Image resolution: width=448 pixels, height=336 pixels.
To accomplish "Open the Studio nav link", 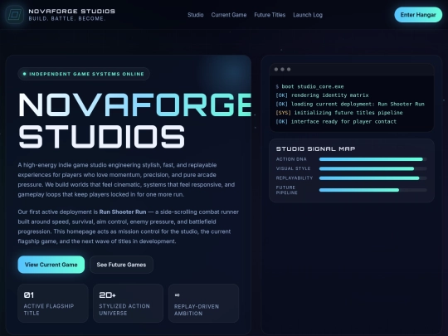I will (196, 15).
